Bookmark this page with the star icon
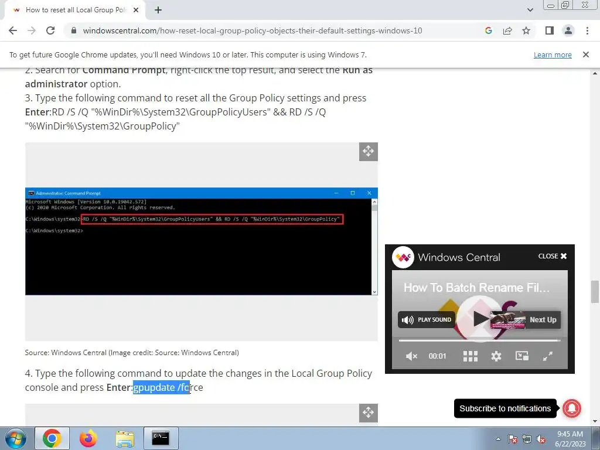The height and width of the screenshot is (450, 600). point(526,30)
